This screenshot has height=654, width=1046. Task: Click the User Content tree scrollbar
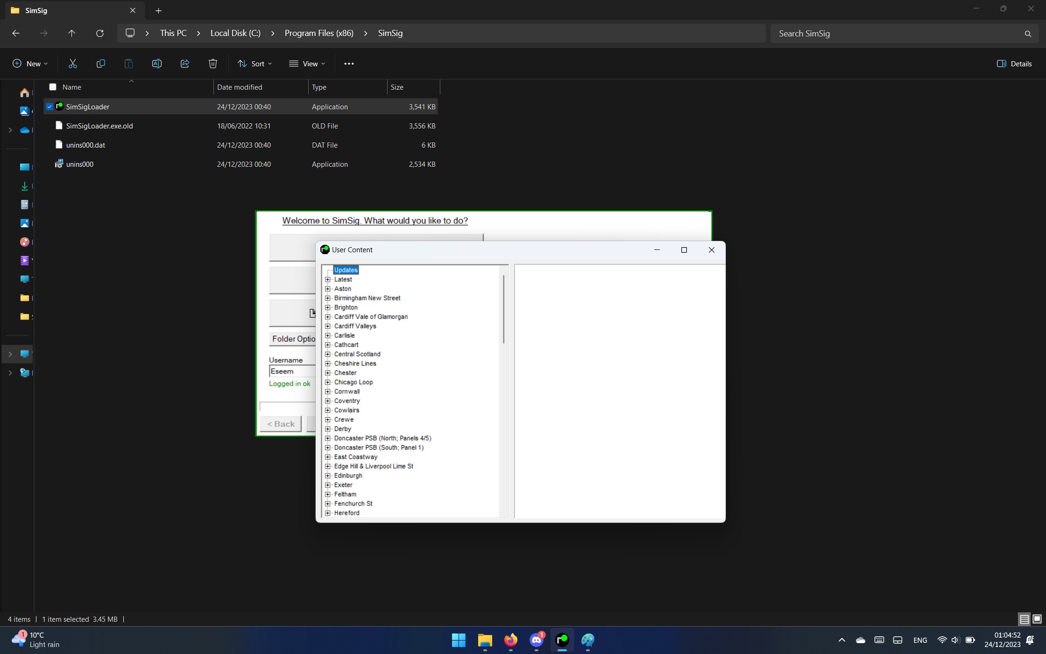click(503, 309)
